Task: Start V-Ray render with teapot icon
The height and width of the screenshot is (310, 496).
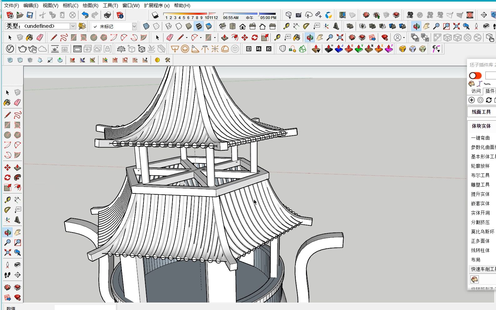Action: pyautogui.click(x=22, y=49)
